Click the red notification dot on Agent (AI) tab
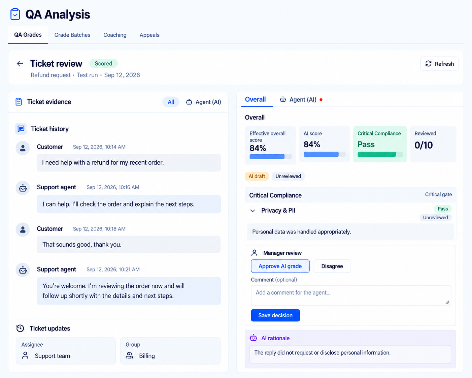The image size is (472, 378). point(321,100)
